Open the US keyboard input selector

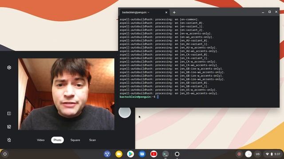click(x=257, y=154)
